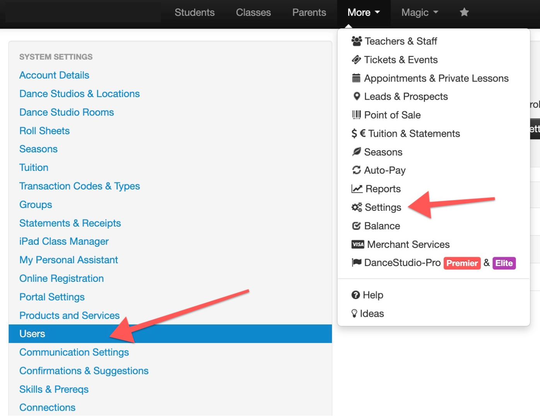This screenshot has height=416, width=540.
Task: Open Online Registration settings link
Action: pyautogui.click(x=62, y=278)
